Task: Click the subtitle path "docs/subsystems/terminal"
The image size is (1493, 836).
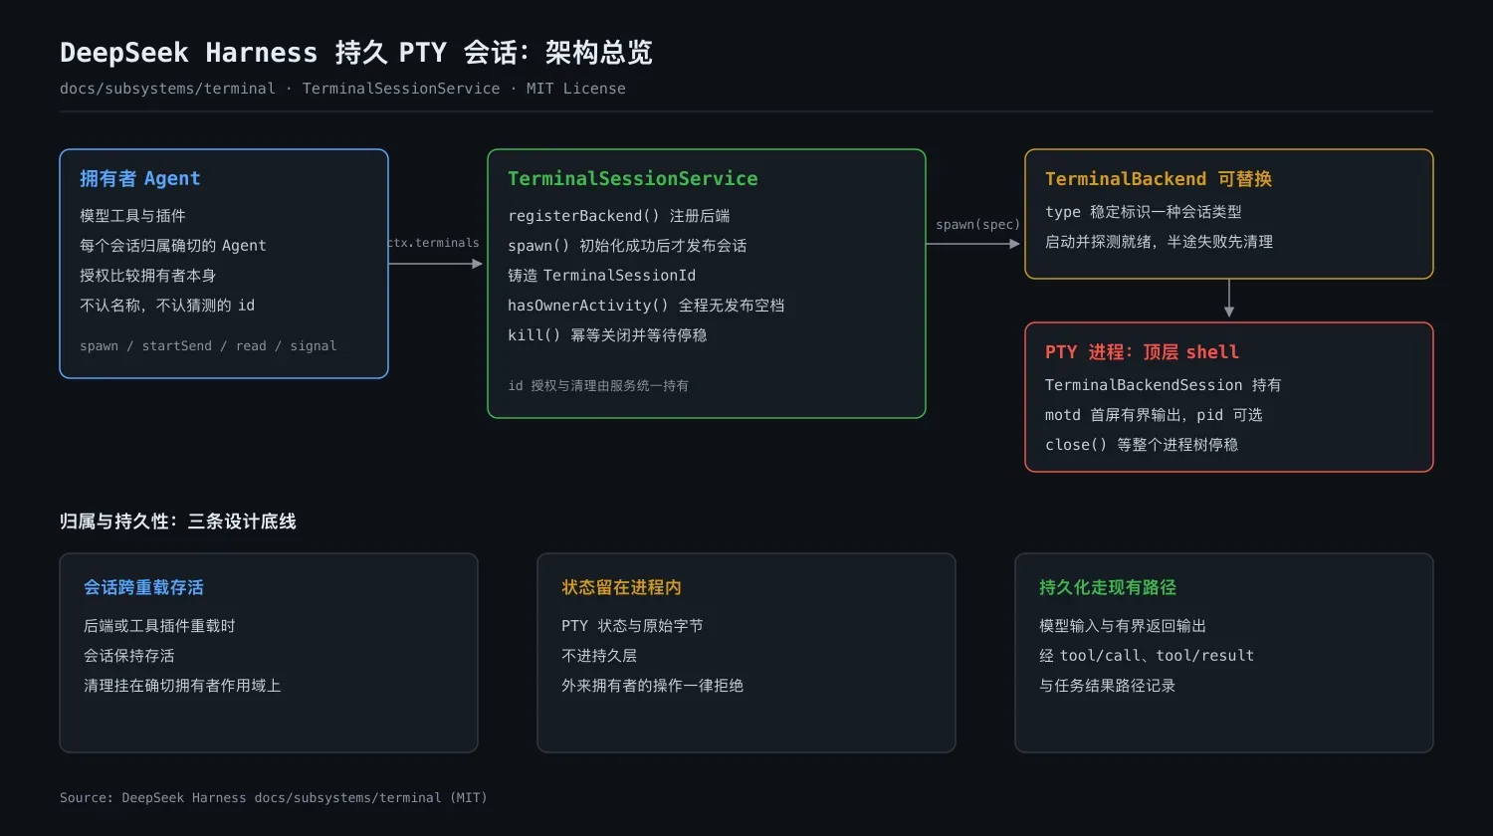Action: coord(167,89)
